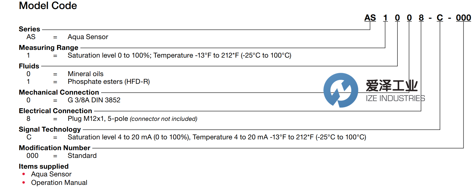
Task: Click the "Signal Technology" heading
Action: (50, 129)
